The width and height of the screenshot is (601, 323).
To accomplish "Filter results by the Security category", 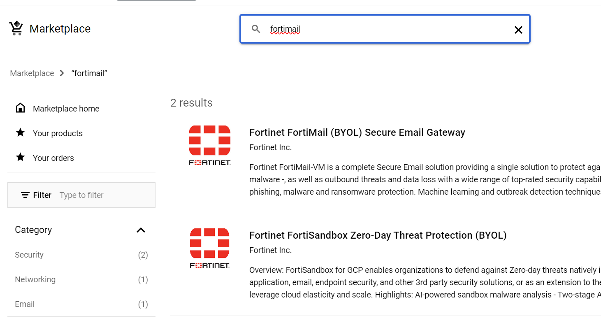I will (x=29, y=255).
